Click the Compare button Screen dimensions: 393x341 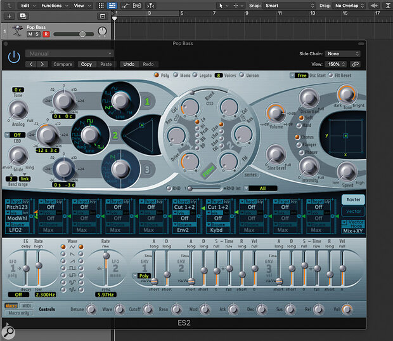63,64
